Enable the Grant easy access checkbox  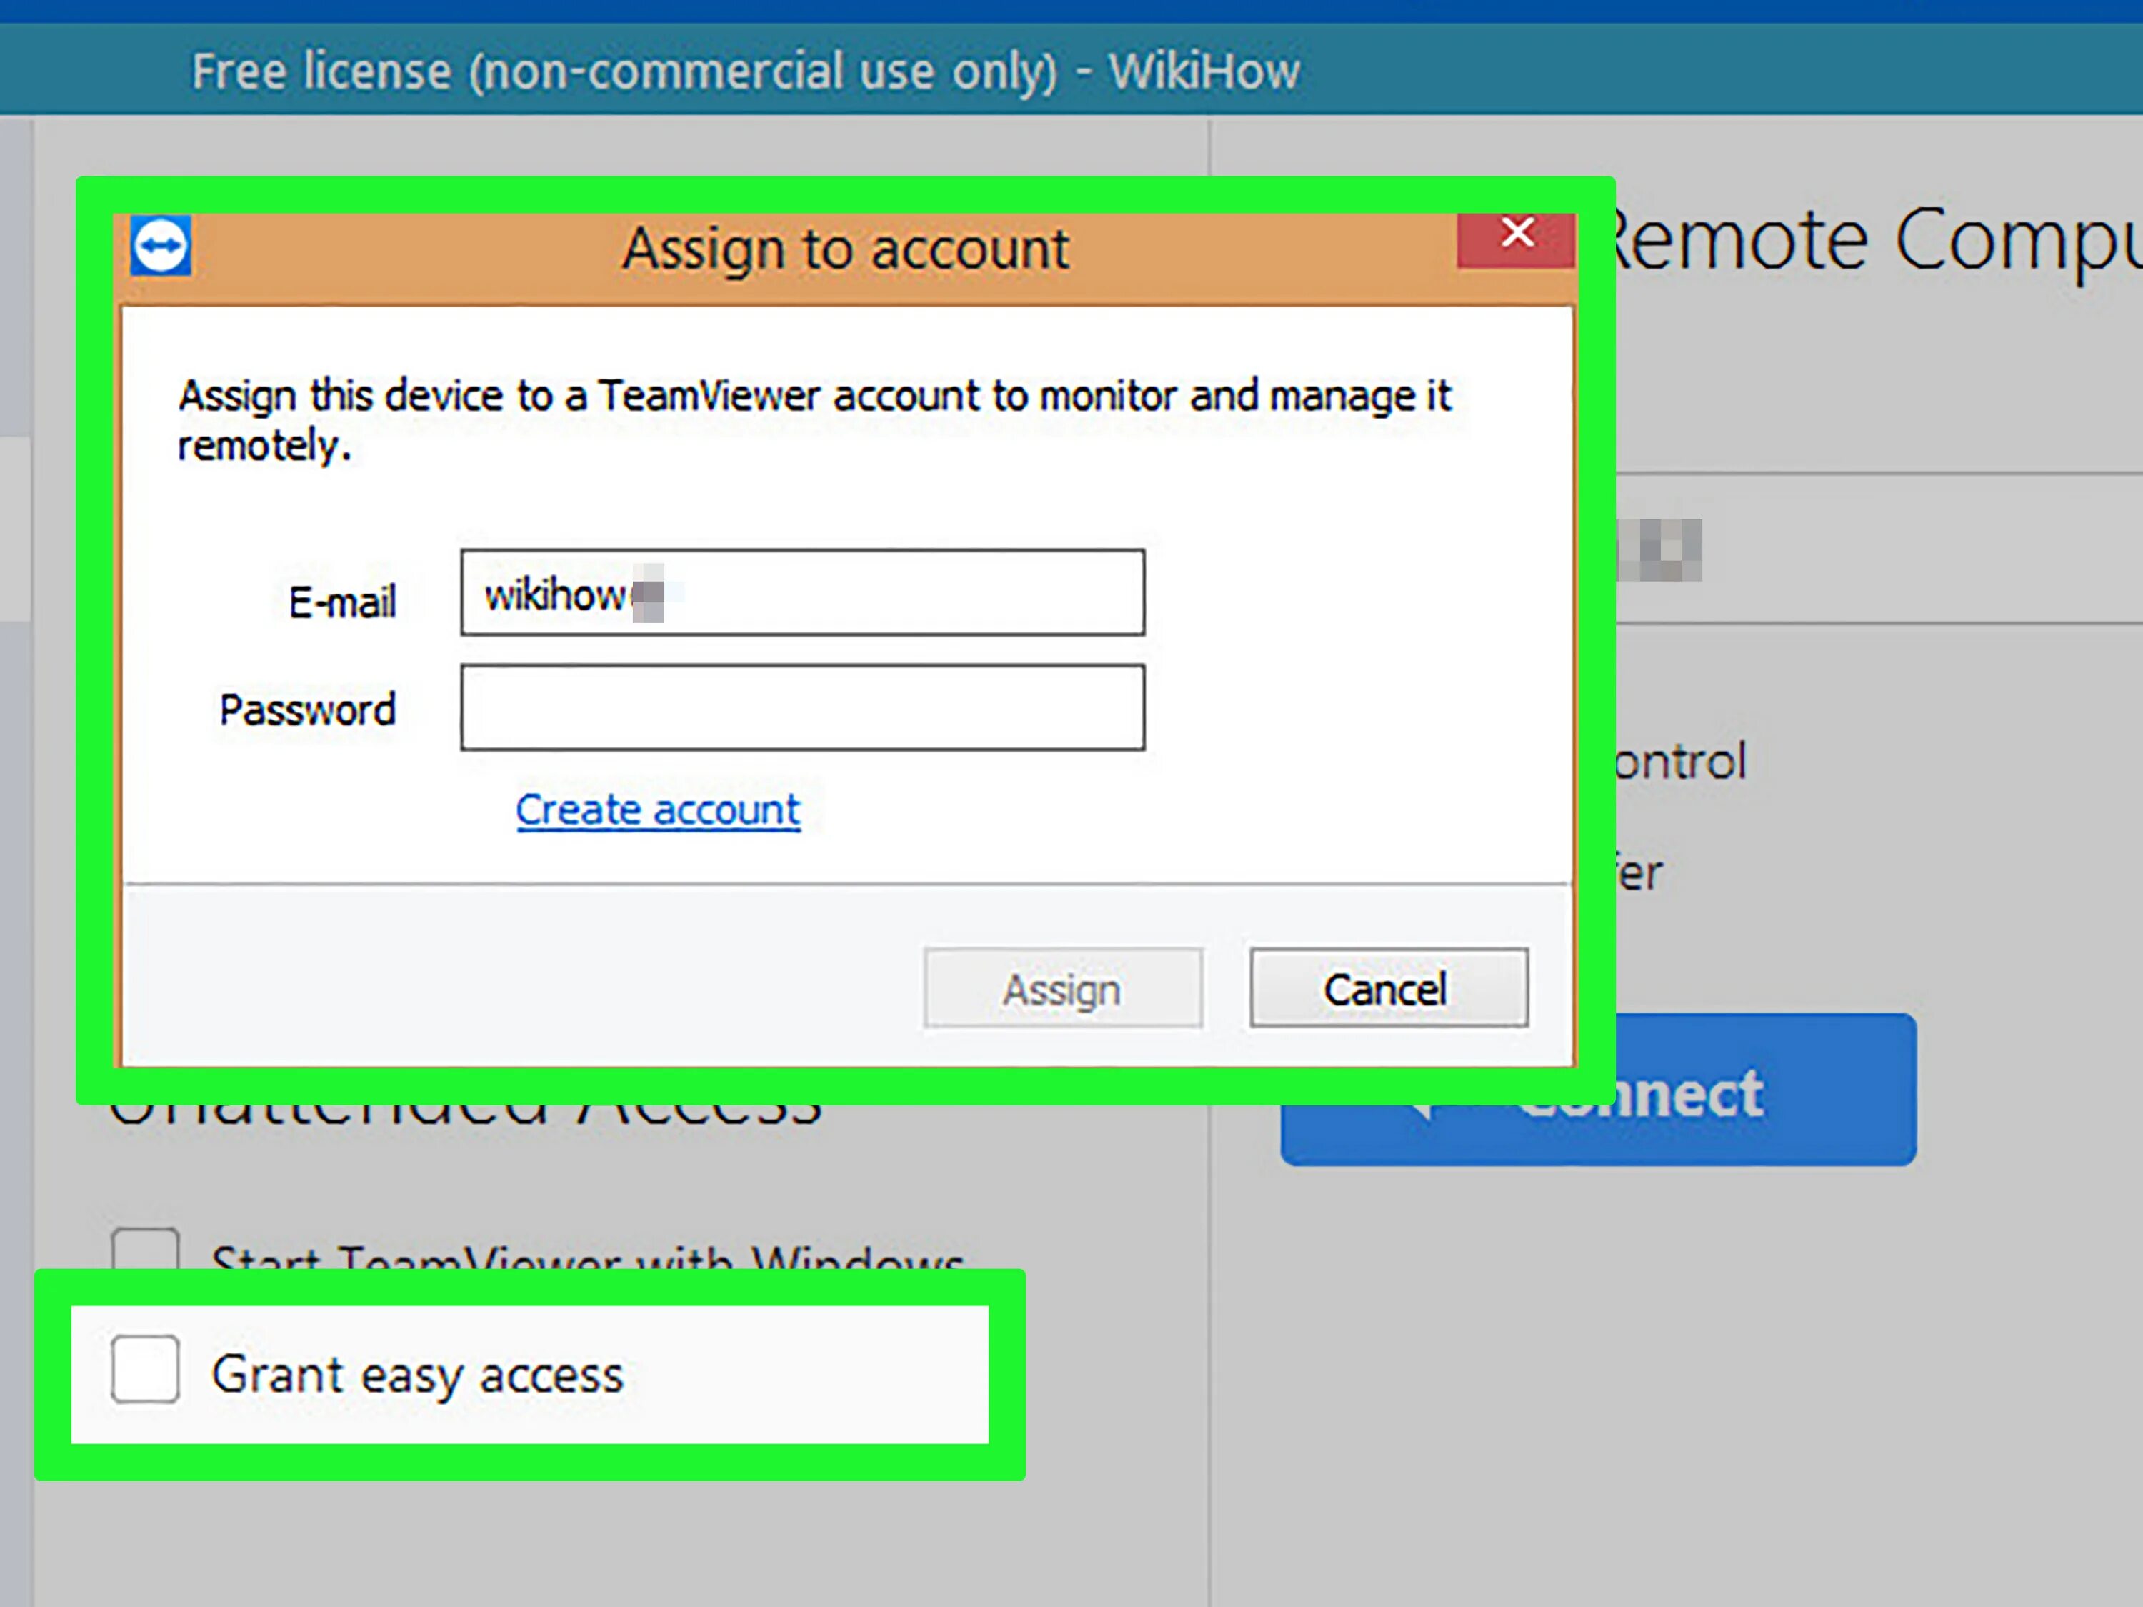point(145,1370)
